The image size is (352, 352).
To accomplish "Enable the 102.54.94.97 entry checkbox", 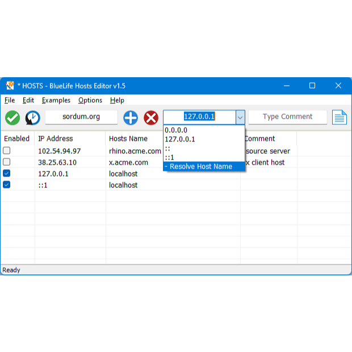I will point(6,150).
